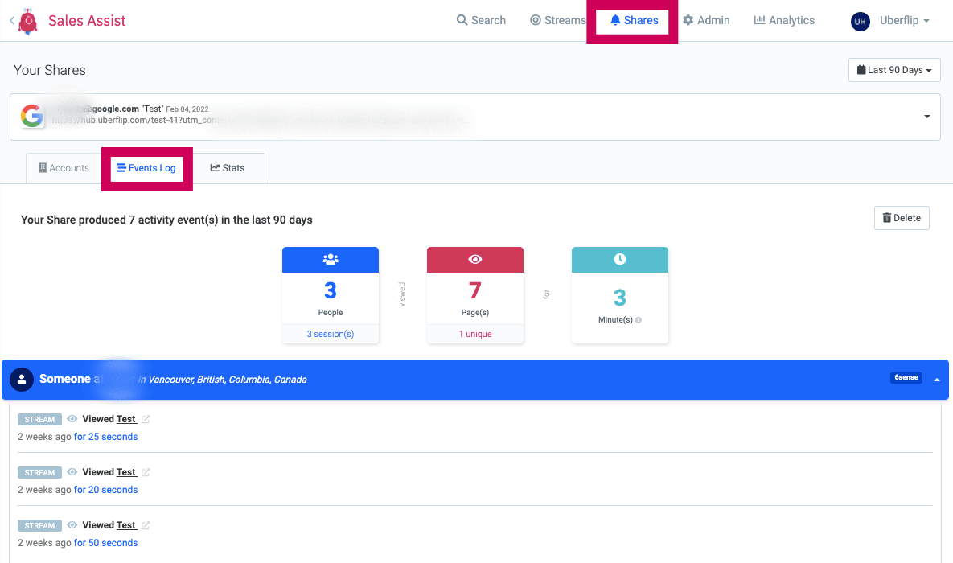Open Test link in the 20 seconds event
Image resolution: width=953 pixels, height=563 pixels.
[x=126, y=472]
